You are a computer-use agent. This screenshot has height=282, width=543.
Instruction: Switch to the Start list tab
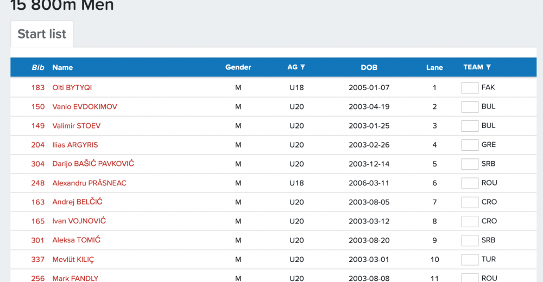42,34
